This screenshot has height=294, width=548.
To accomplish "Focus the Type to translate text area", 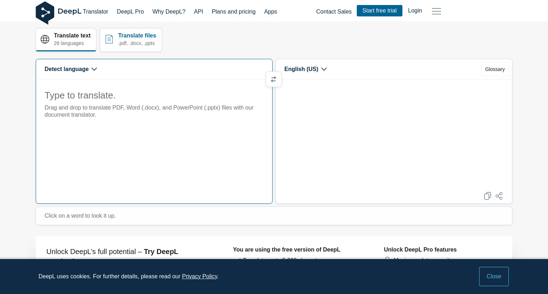I will click(154, 141).
